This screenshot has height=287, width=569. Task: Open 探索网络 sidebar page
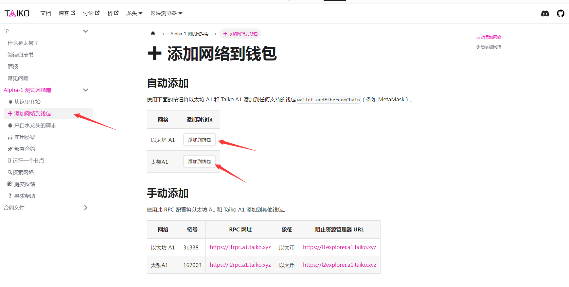point(21,172)
